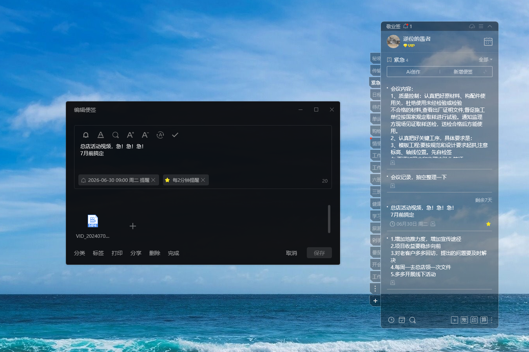Click the yellow star on 每2分钟提醒 tag
The image size is (529, 352).
point(167,180)
